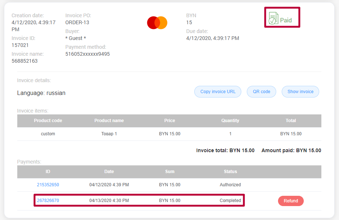Open payment 215352650 details
The width and height of the screenshot is (339, 220).
[48, 185]
